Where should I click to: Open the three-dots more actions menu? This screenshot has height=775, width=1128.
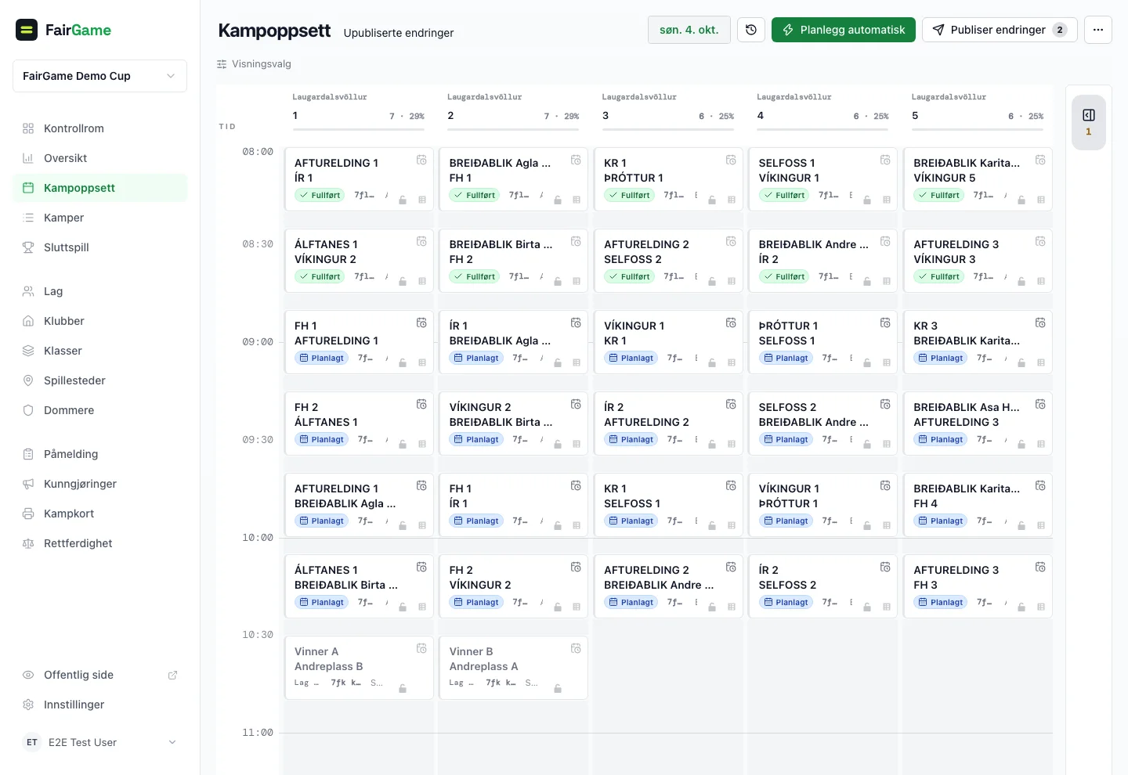1098,30
